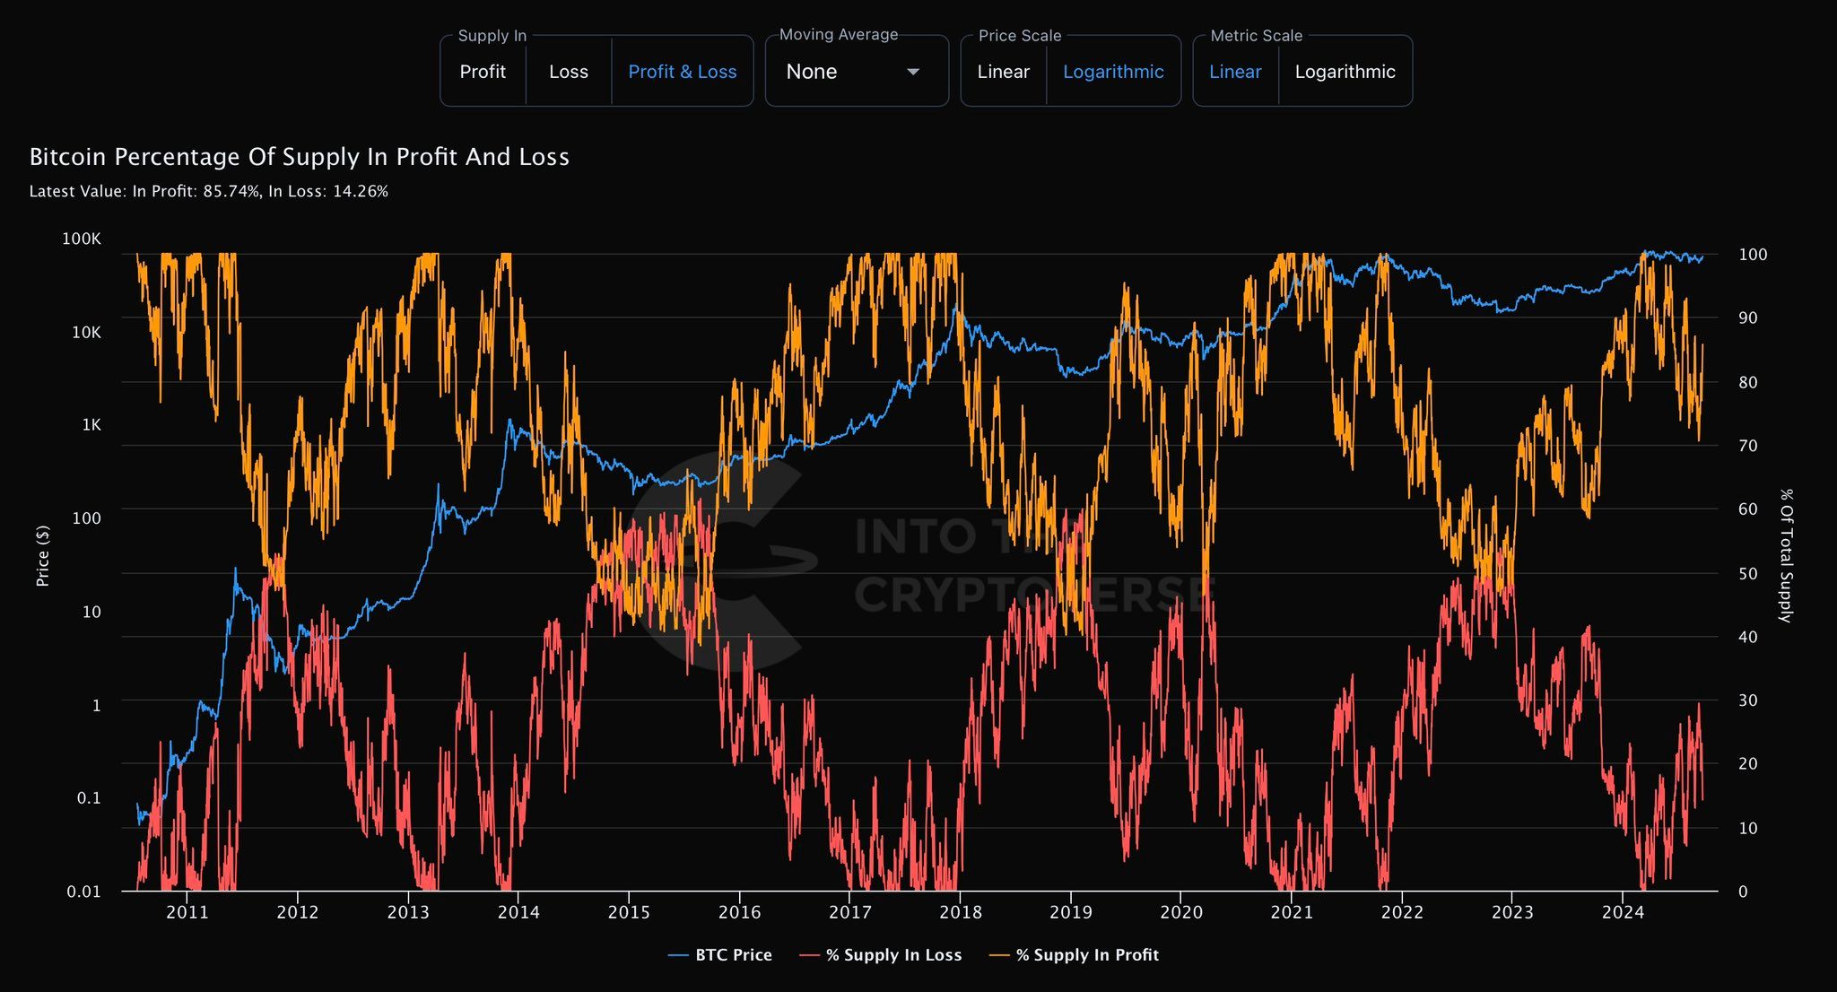
Task: Click the orange Supply In Profit legend line
Action: 999,956
